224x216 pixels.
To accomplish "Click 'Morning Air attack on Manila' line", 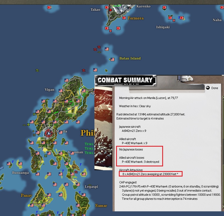I will tap(149, 98).
